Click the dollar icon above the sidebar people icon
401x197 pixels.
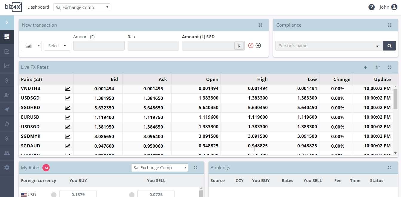tap(7, 139)
